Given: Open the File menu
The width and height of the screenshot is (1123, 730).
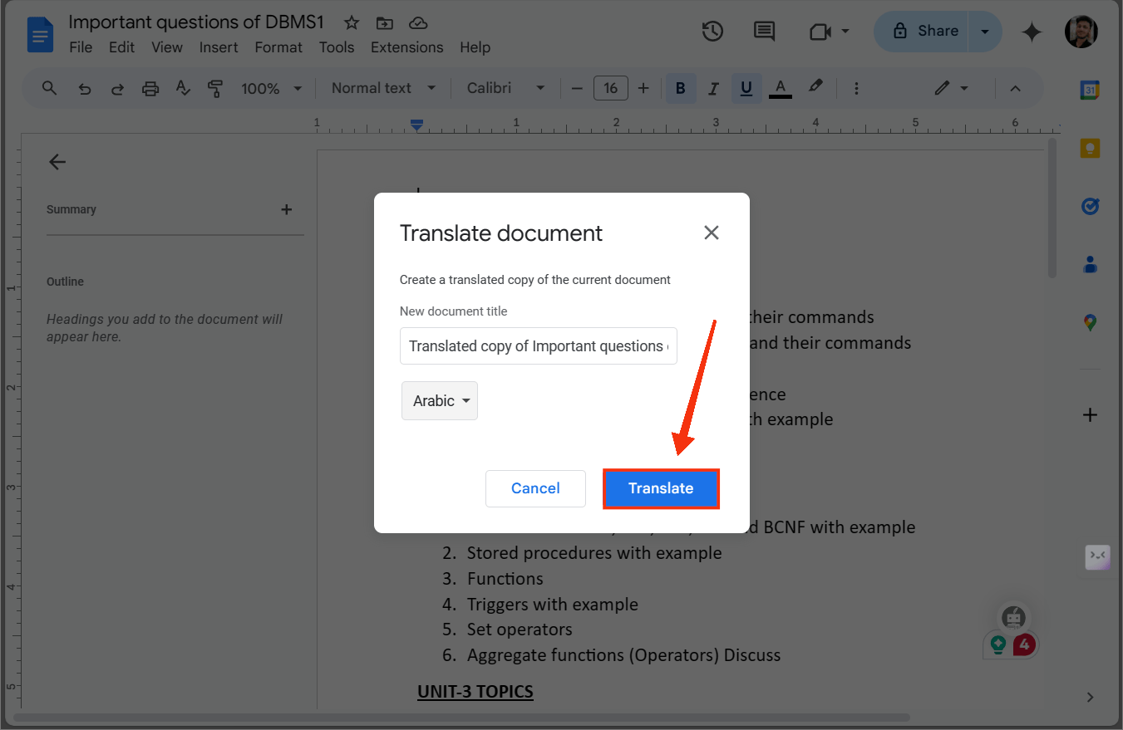Looking at the screenshot, I should 81,47.
